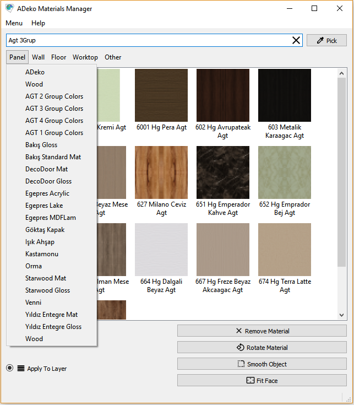Open the Panel dropdown tab
The image size is (354, 405).
[17, 57]
